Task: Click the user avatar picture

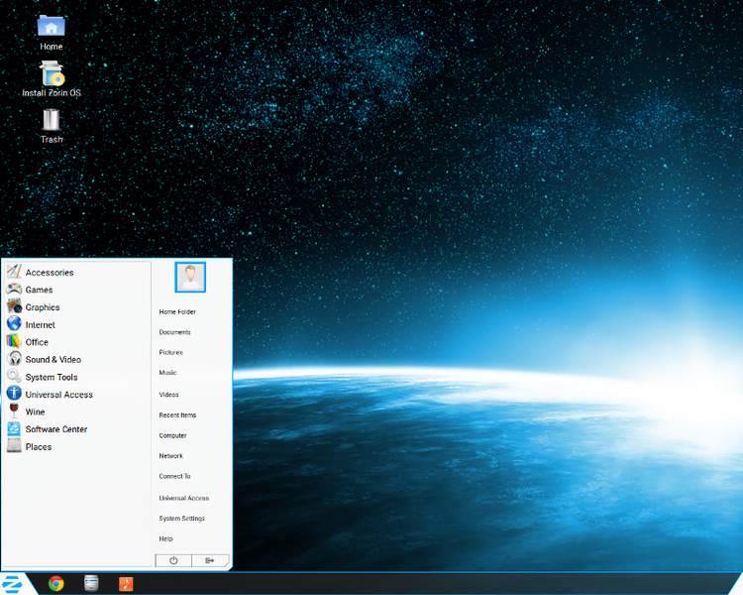Action: pyautogui.click(x=190, y=277)
